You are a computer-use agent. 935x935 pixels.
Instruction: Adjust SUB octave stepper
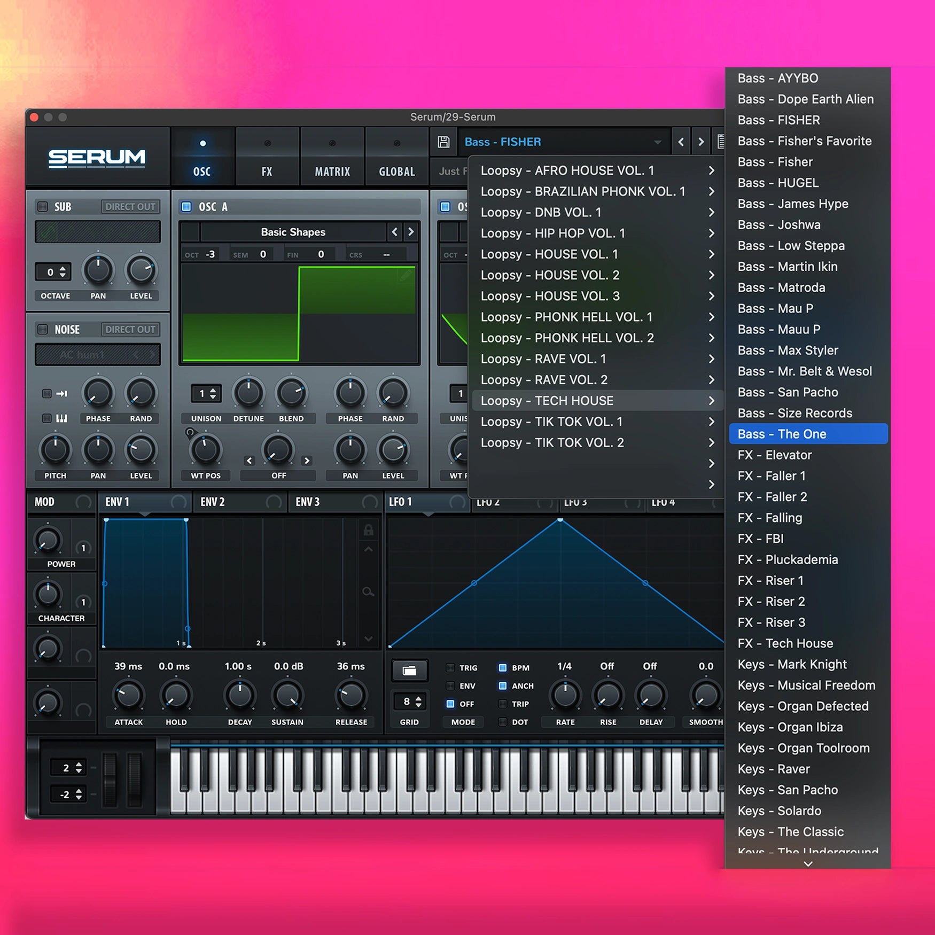[x=63, y=271]
